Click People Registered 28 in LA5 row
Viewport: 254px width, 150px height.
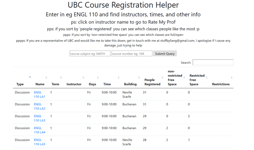click(145, 140)
